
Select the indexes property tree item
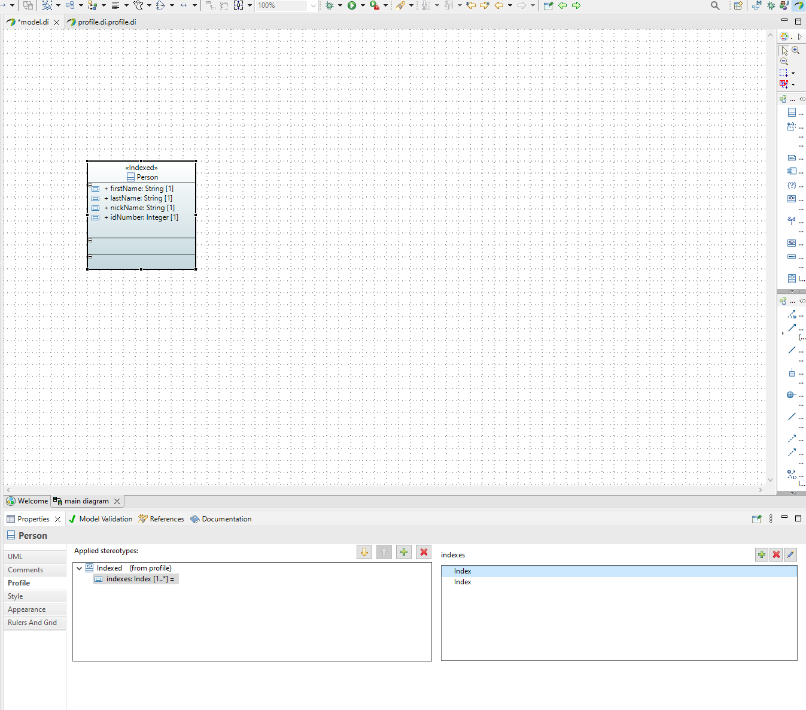[136, 579]
